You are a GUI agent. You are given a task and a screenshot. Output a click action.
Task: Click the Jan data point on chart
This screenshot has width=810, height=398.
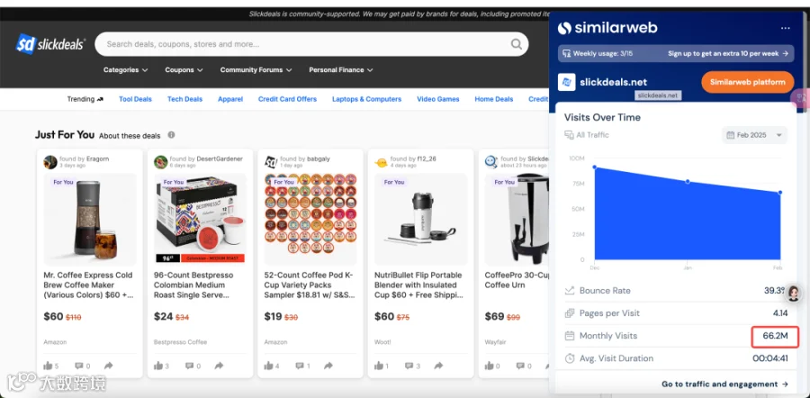[688, 181]
